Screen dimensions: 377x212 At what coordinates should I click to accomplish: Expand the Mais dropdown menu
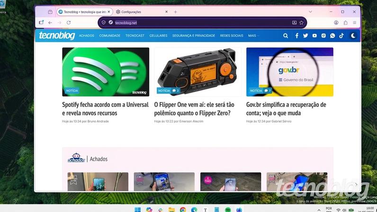point(253,35)
